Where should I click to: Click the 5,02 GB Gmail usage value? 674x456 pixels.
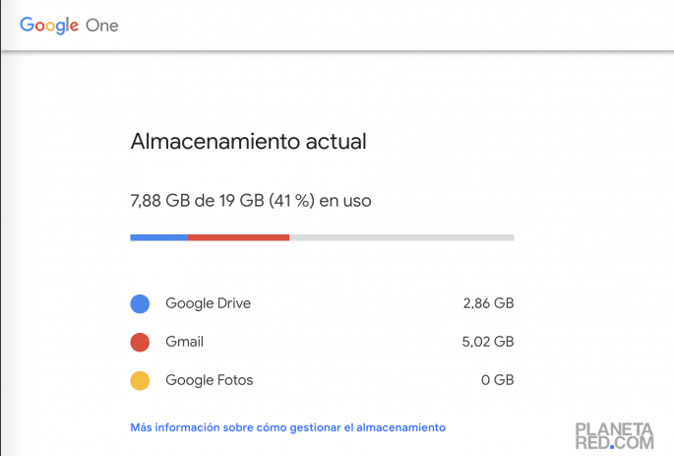pyautogui.click(x=488, y=342)
